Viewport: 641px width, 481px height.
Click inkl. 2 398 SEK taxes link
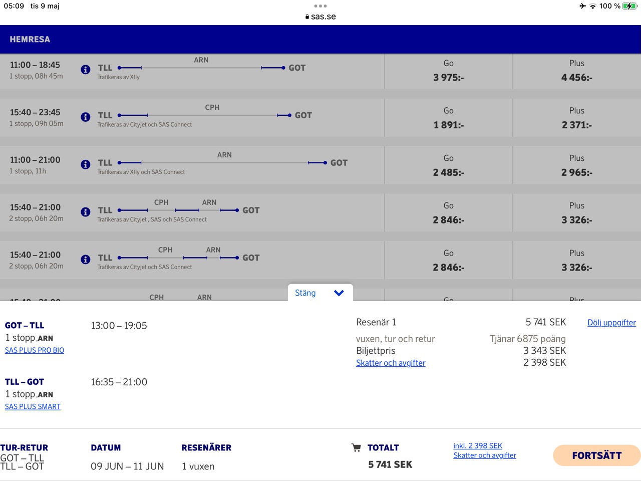pyautogui.click(x=478, y=445)
